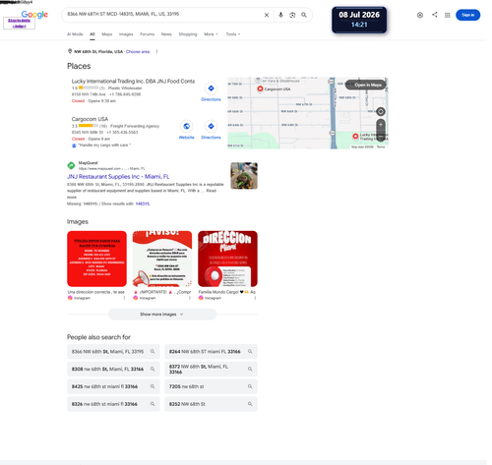
Task: Click the Terms link on the map
Action: [x=381, y=147]
